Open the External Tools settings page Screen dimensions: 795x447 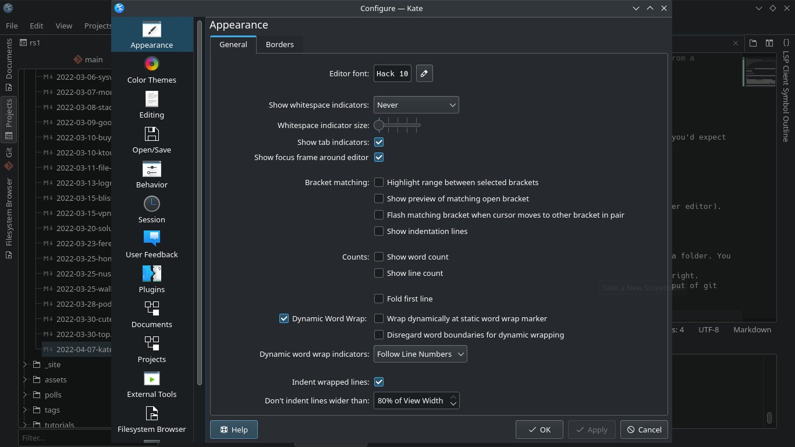click(x=152, y=384)
